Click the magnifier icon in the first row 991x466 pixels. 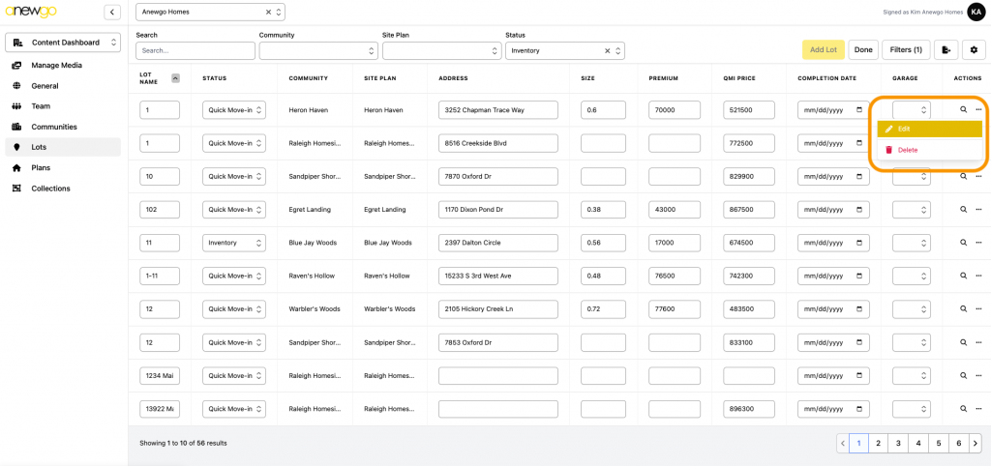tap(963, 110)
